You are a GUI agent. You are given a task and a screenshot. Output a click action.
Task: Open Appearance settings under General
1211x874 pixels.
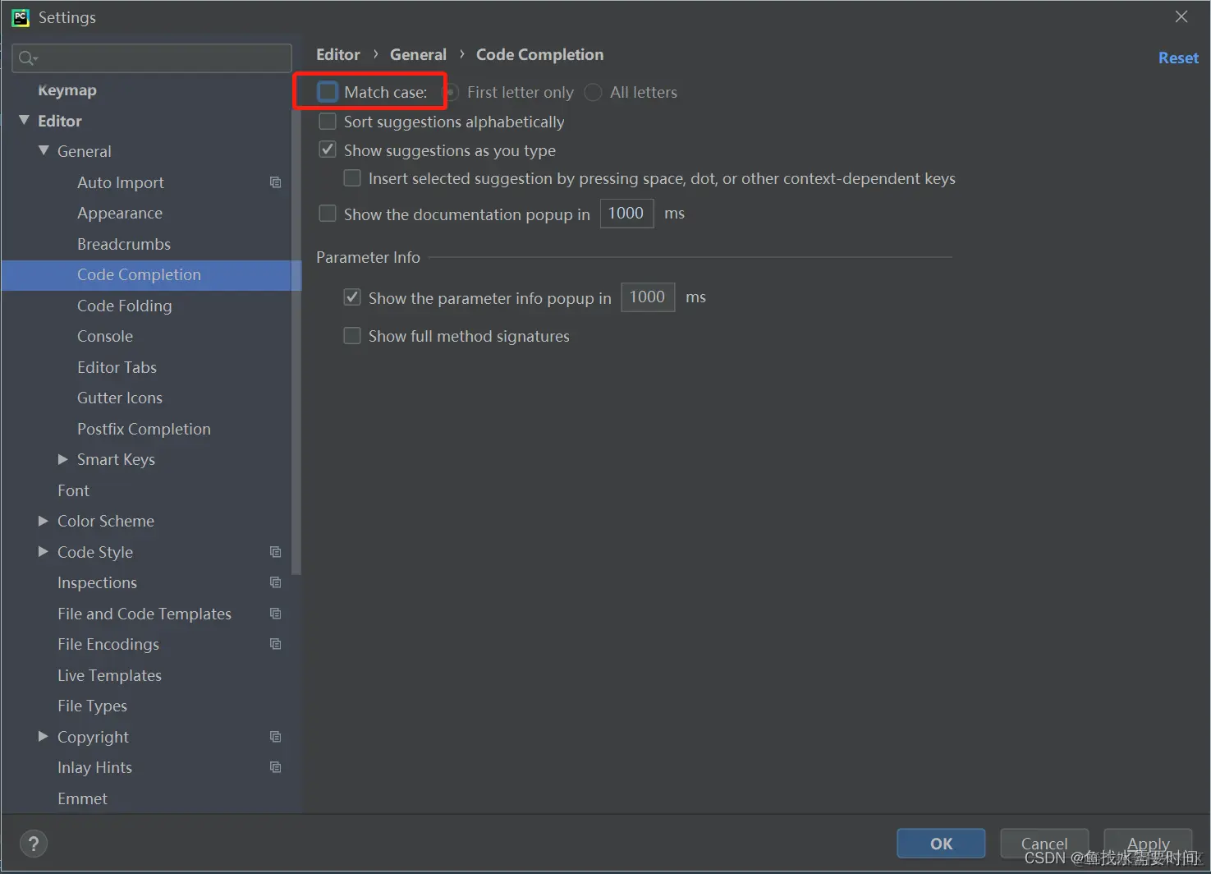pos(120,213)
